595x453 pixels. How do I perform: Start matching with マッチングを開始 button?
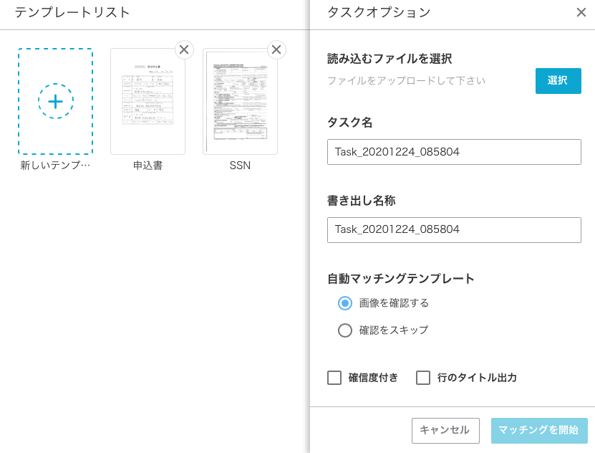[x=539, y=431]
